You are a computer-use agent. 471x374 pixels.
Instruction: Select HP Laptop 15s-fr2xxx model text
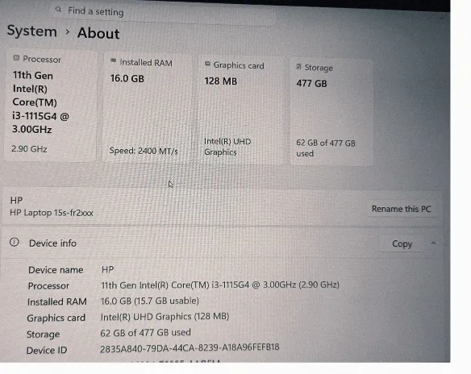point(52,213)
